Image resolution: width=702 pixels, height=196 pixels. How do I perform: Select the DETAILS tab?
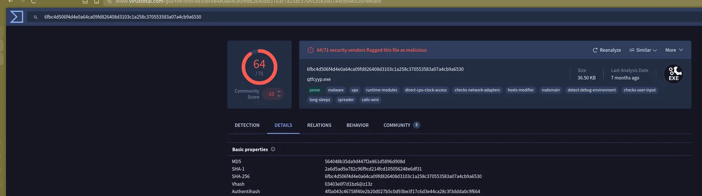point(283,125)
